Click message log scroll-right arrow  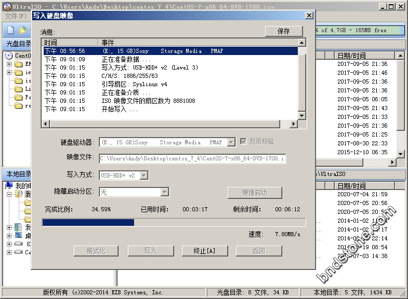click(x=294, y=124)
